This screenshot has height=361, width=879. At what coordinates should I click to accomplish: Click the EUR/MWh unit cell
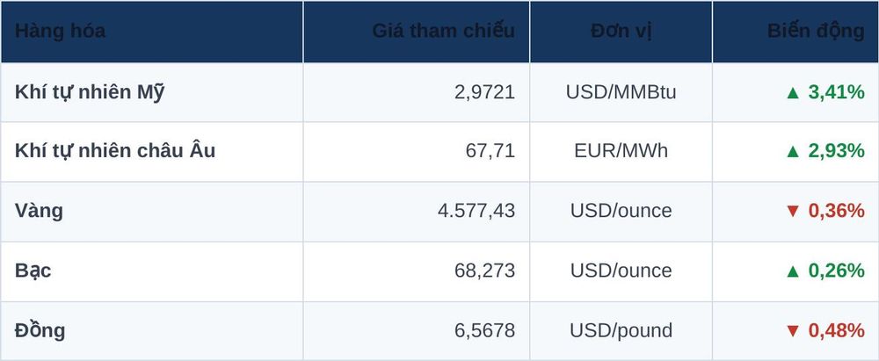pos(621,151)
